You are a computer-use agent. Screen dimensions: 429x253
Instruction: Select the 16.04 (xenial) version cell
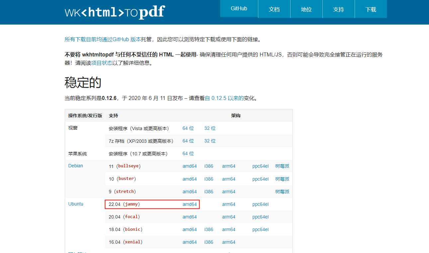coord(126,242)
